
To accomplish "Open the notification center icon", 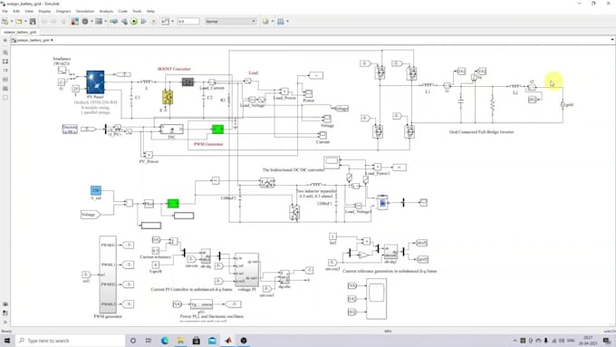I will pyautogui.click(x=607, y=341).
